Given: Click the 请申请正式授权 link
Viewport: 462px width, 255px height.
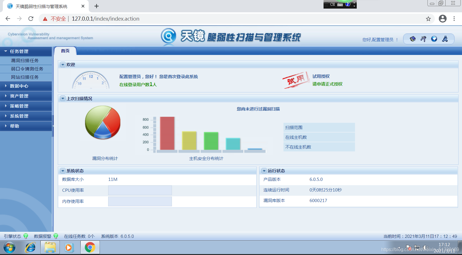Looking at the screenshot, I should pyautogui.click(x=327, y=84).
